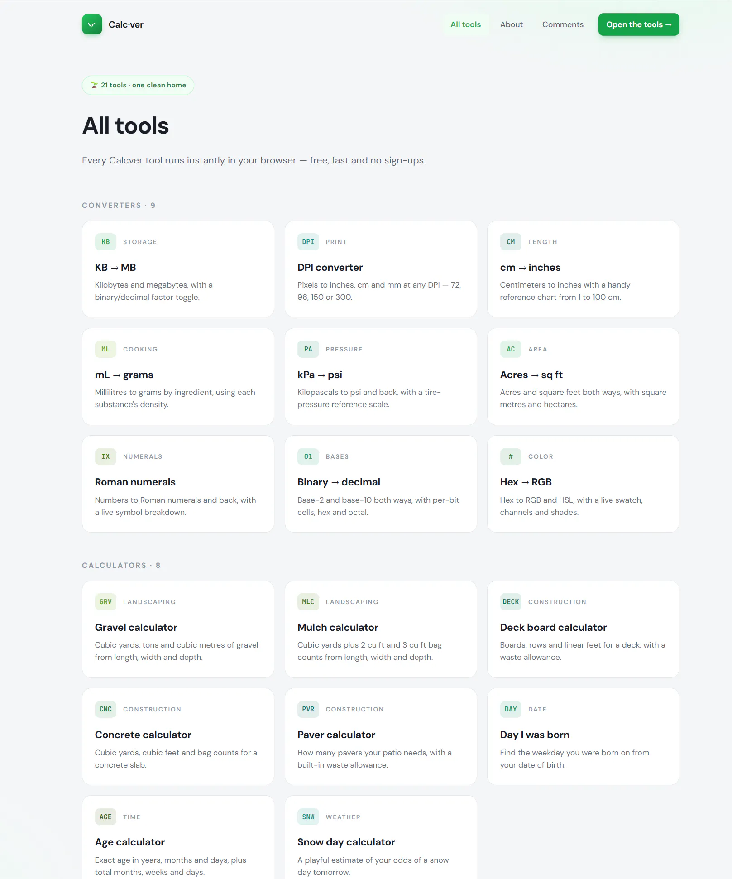Click 'Find the weekday you were born' description
Screen dimensions: 732x879
click(574, 759)
